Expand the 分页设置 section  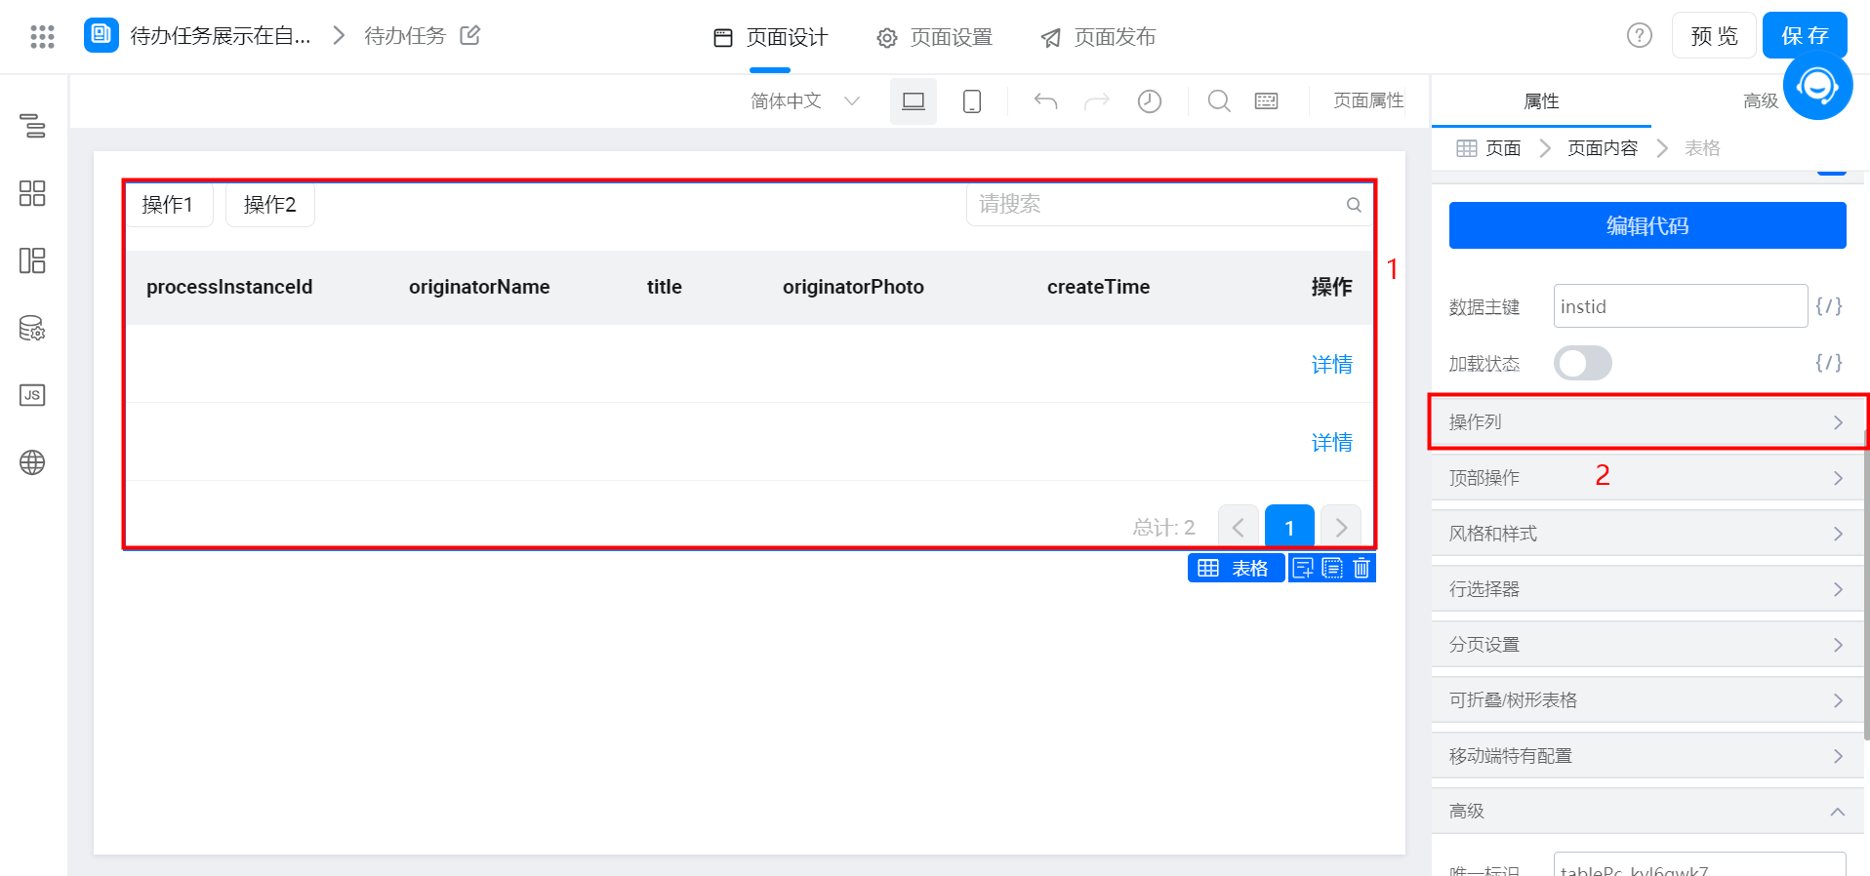coord(1647,645)
